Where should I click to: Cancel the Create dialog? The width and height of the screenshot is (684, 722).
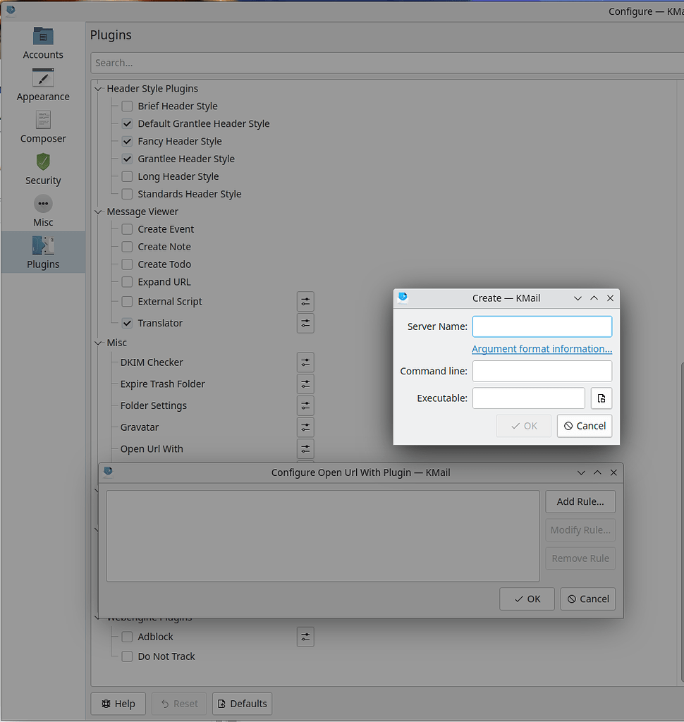coord(585,426)
